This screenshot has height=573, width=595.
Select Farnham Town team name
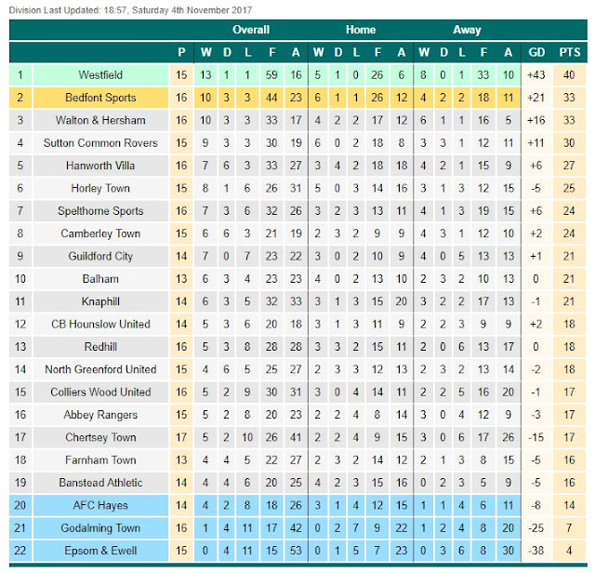[100, 460]
